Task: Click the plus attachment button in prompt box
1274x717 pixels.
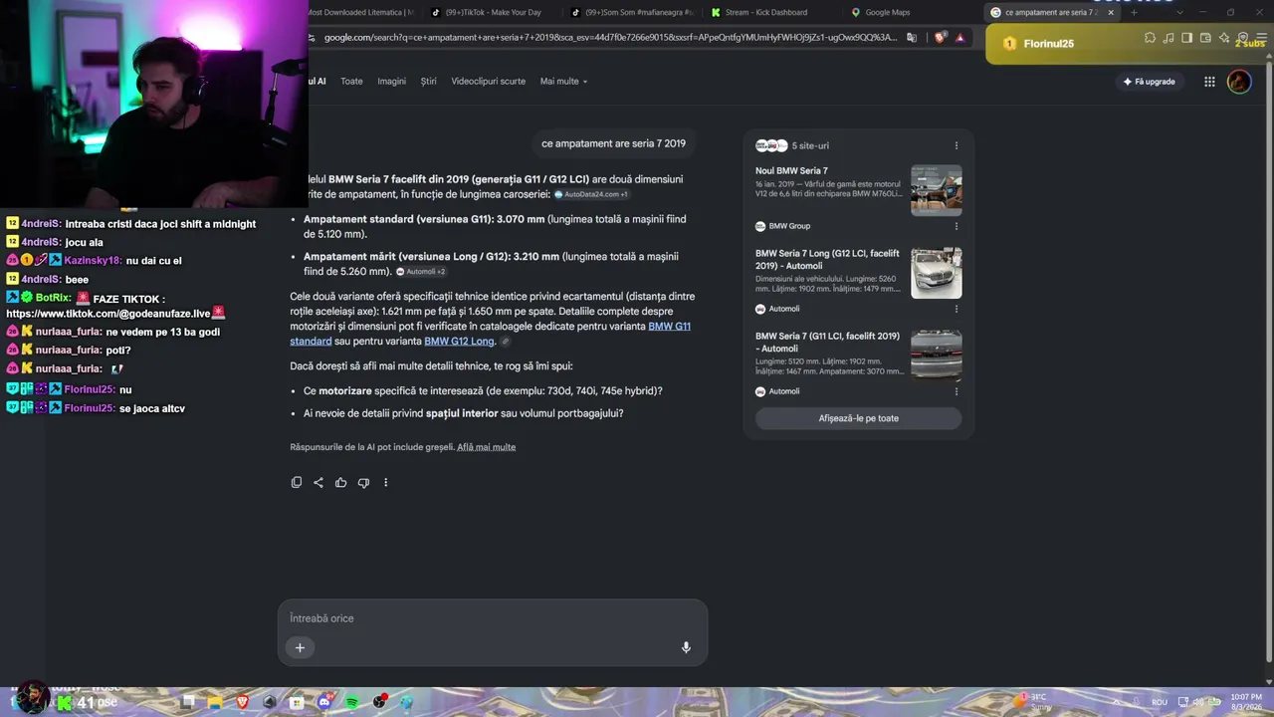Action: point(300,647)
